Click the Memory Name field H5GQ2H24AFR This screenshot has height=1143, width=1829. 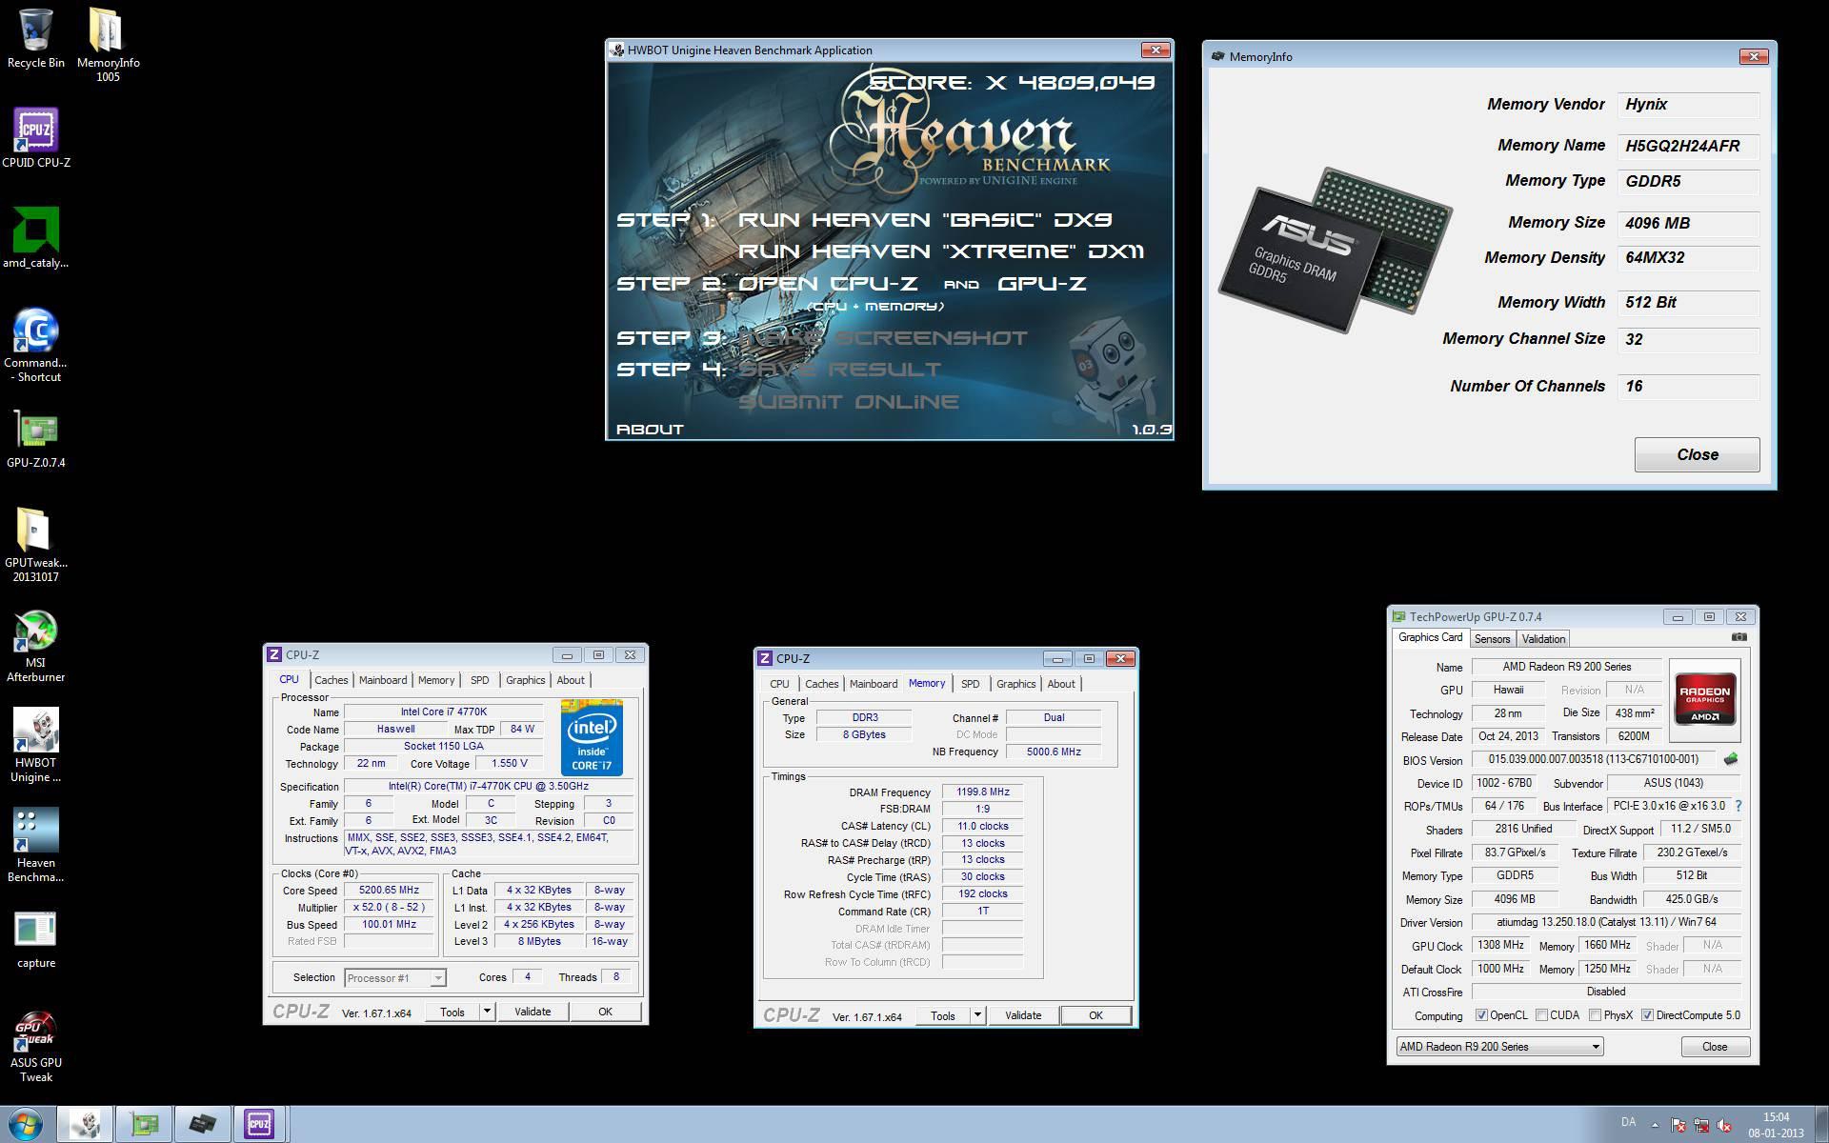1688,146
